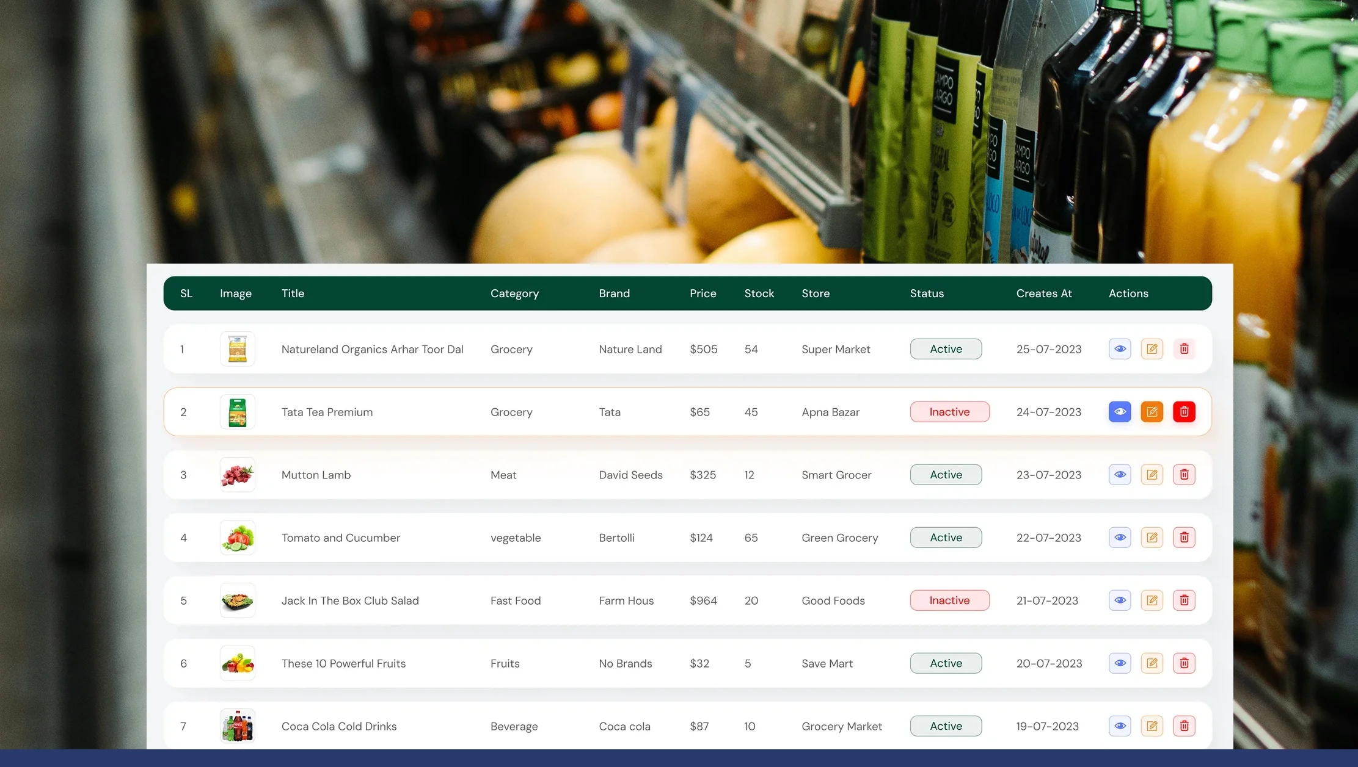View the Tomato and Cucumber product

pos(1119,537)
